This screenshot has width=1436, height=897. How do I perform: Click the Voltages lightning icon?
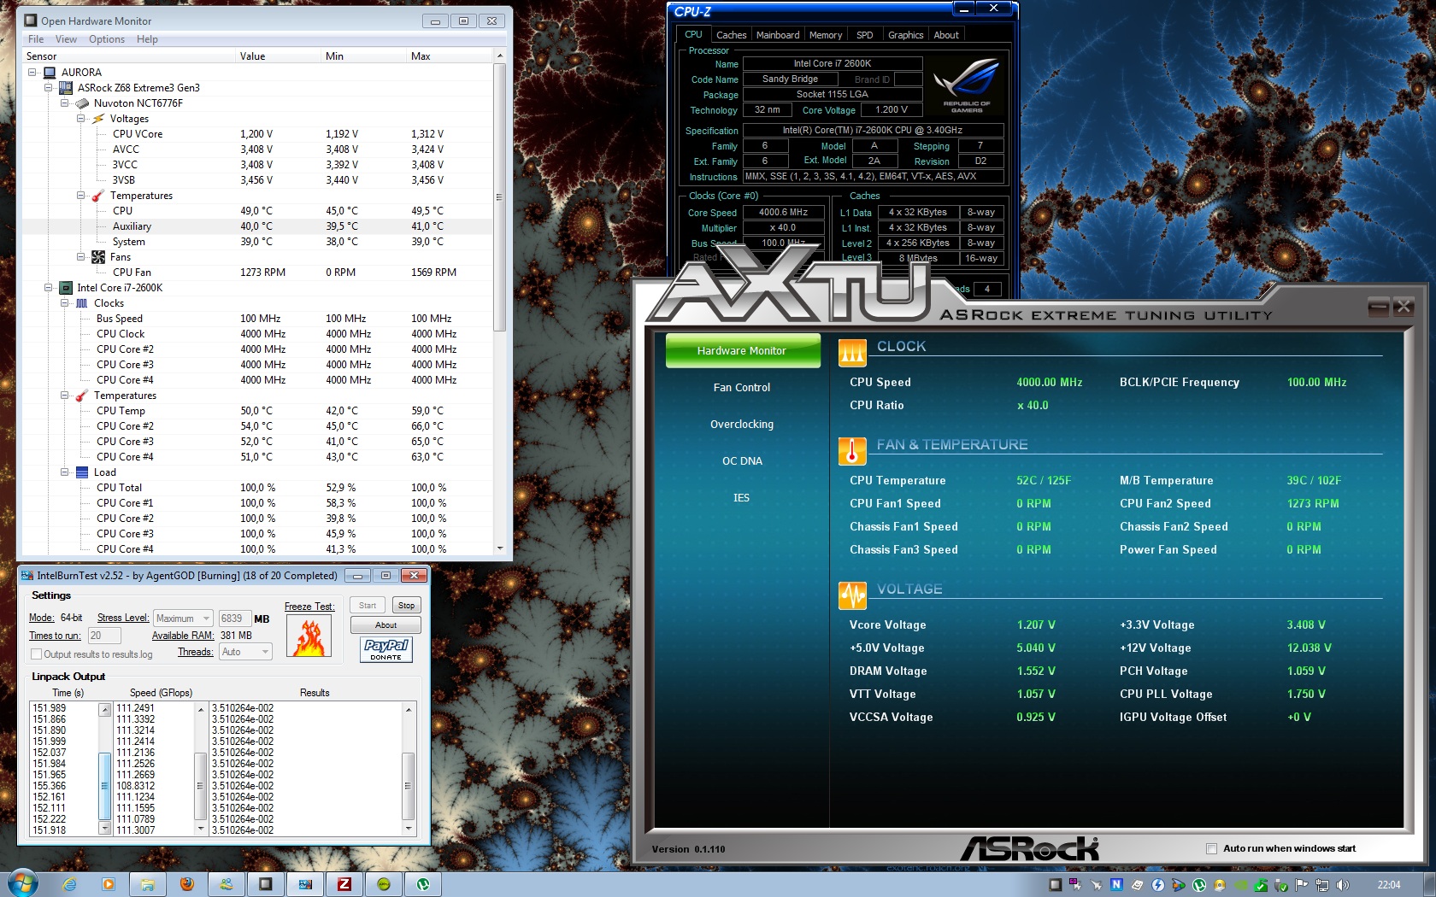98,119
